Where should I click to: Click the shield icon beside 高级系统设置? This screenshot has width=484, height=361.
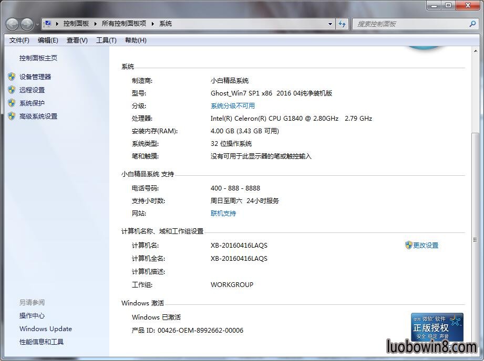click(x=12, y=116)
